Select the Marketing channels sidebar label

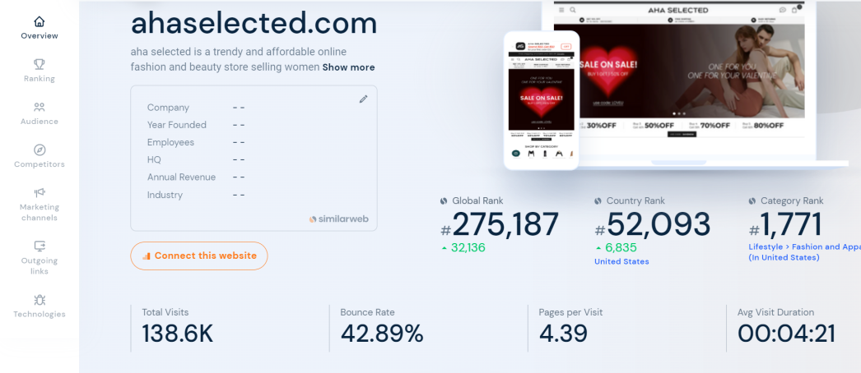coord(40,212)
